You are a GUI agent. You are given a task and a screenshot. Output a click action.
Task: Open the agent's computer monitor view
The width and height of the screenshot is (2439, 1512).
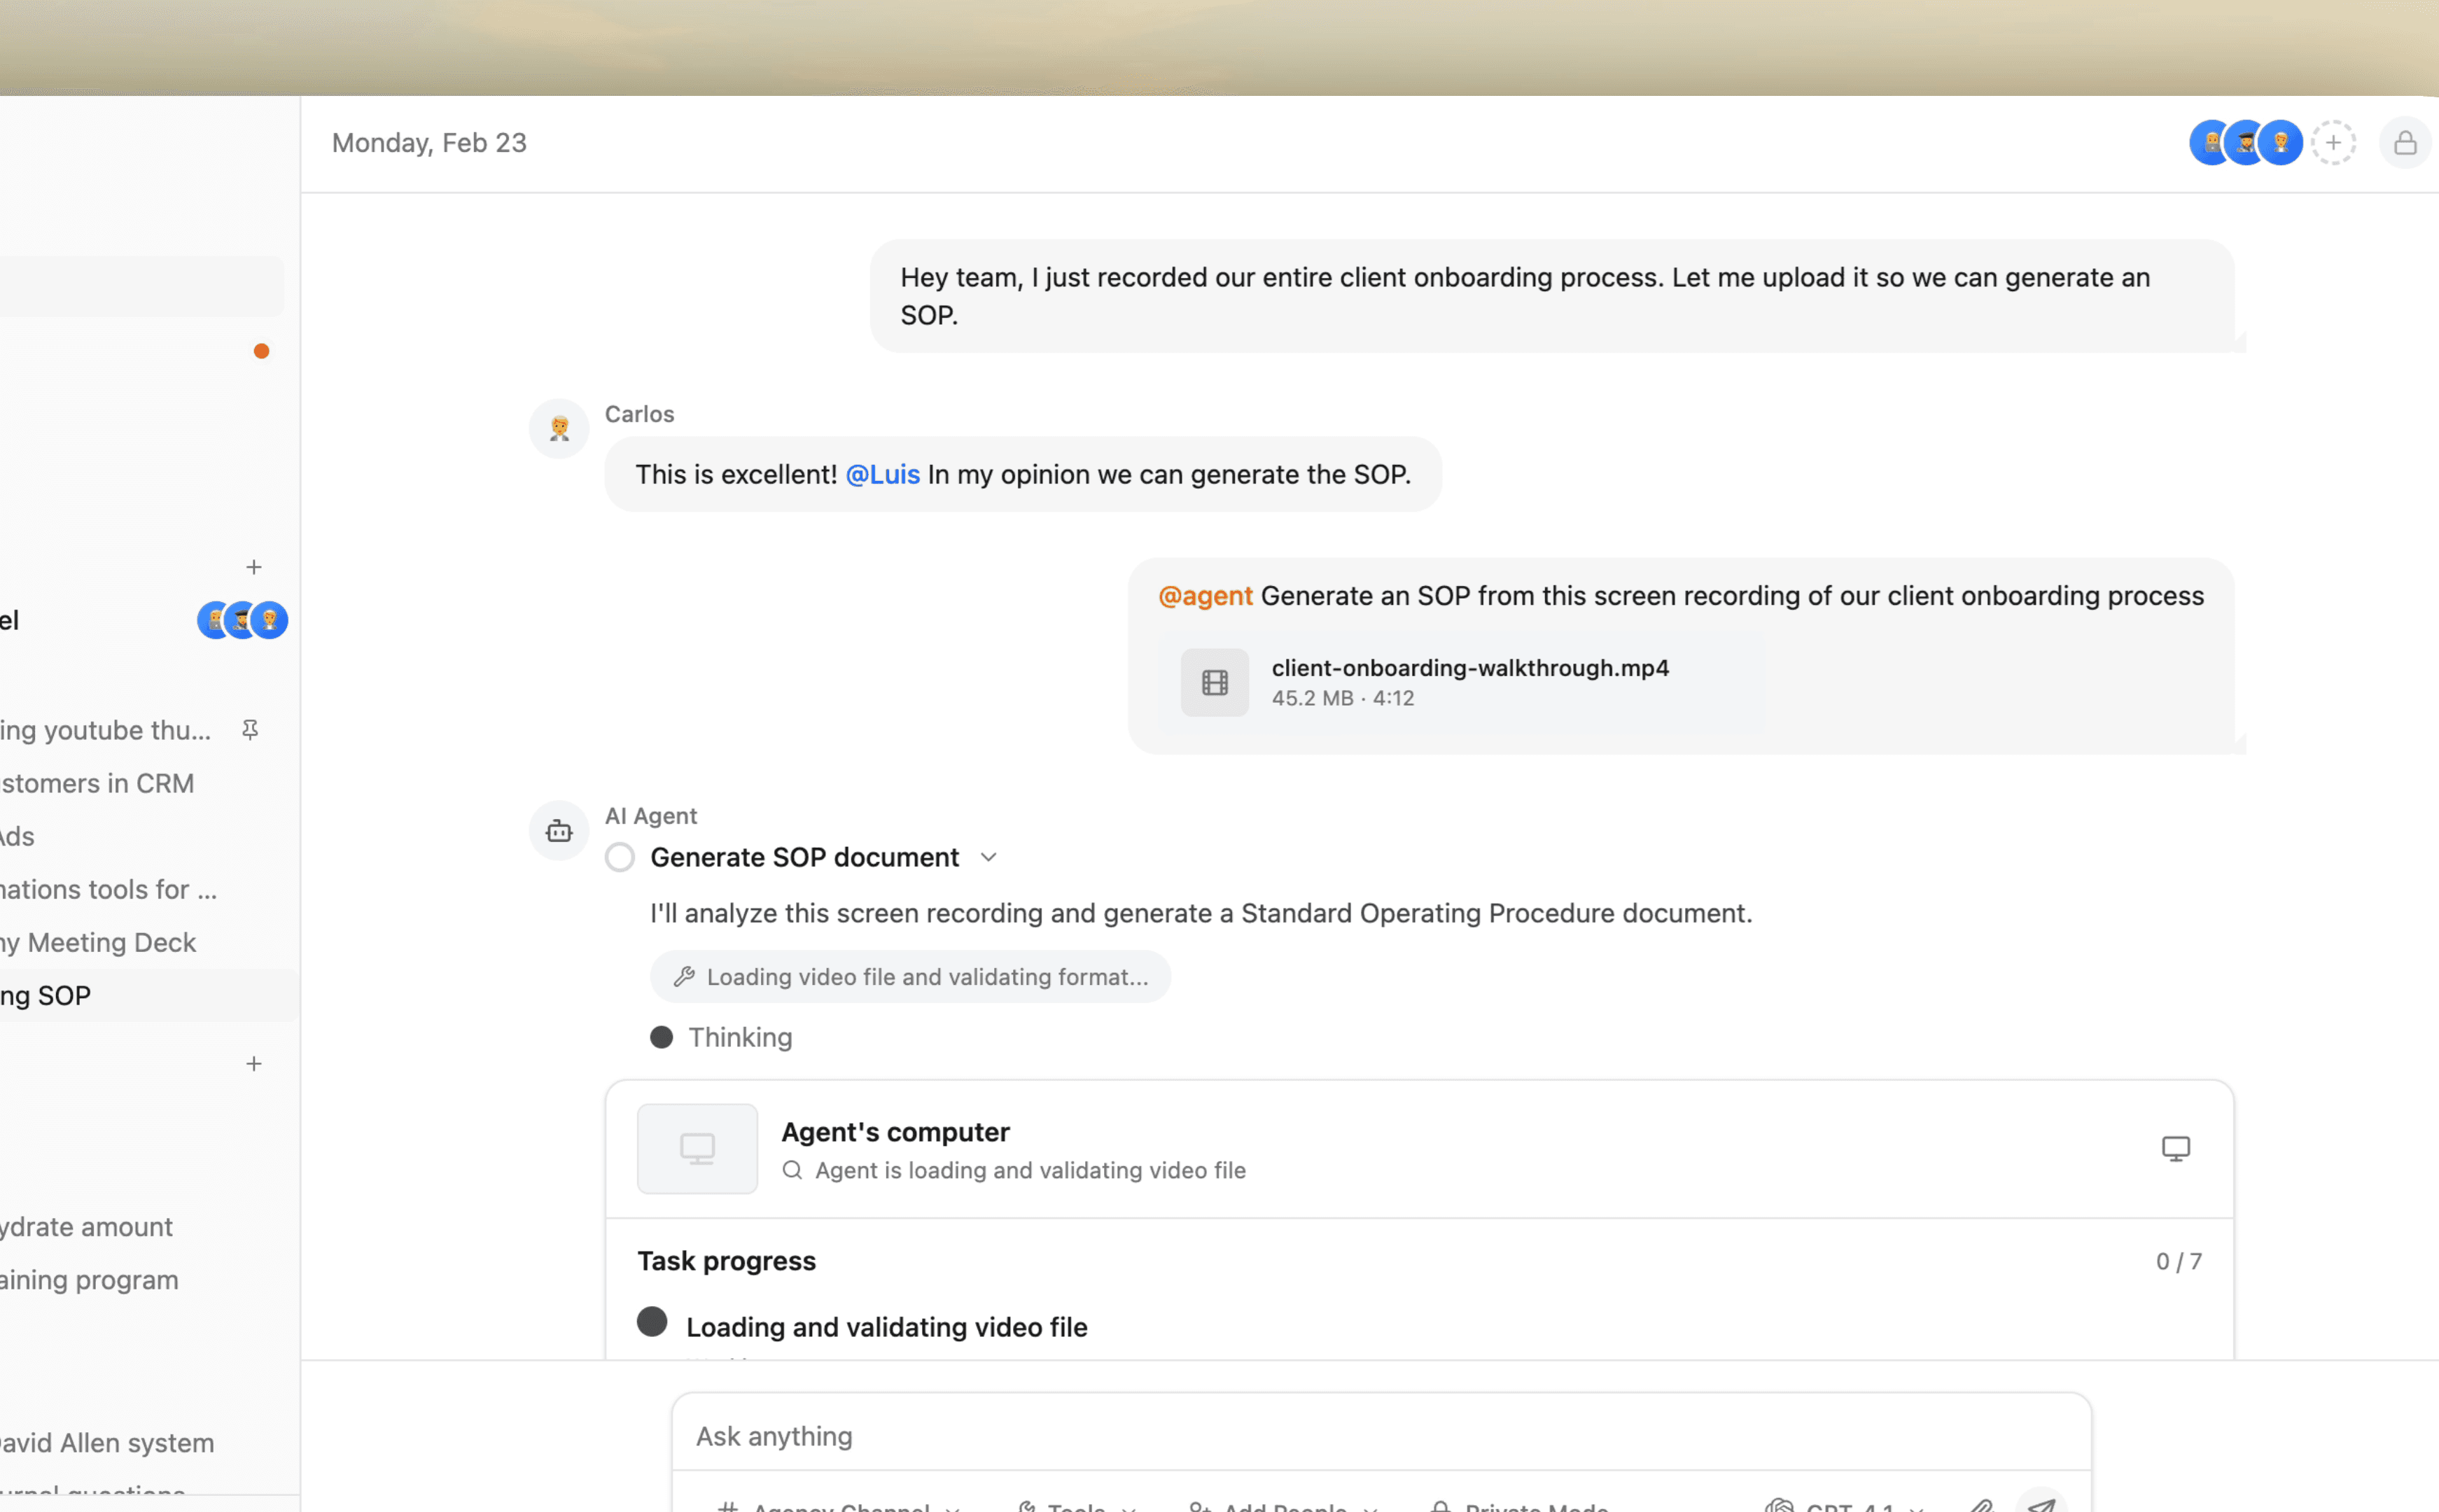(2175, 1148)
